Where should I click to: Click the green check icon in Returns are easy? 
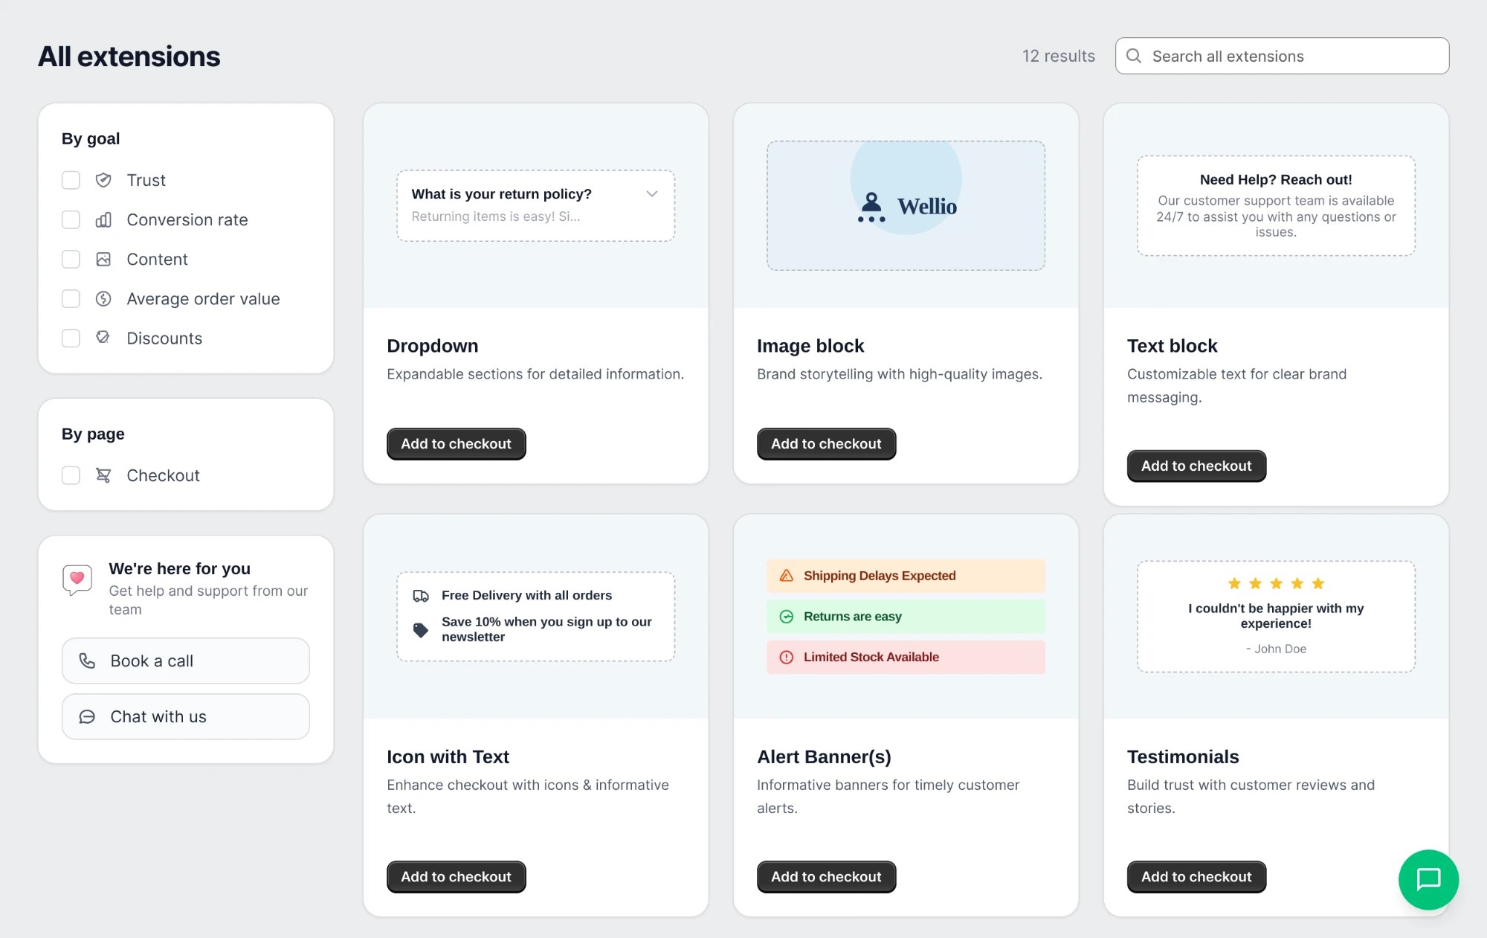(x=787, y=617)
